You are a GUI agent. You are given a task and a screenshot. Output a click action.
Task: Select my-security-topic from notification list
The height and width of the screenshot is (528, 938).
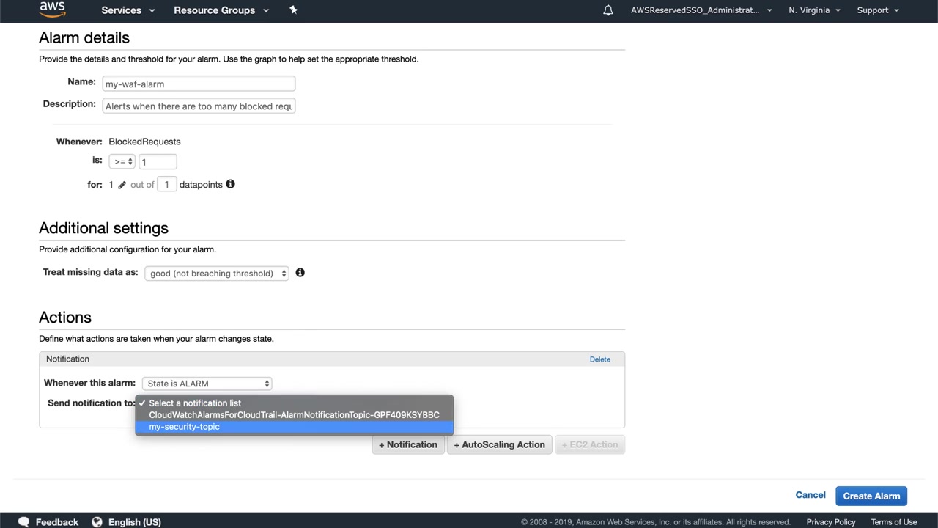(x=185, y=427)
